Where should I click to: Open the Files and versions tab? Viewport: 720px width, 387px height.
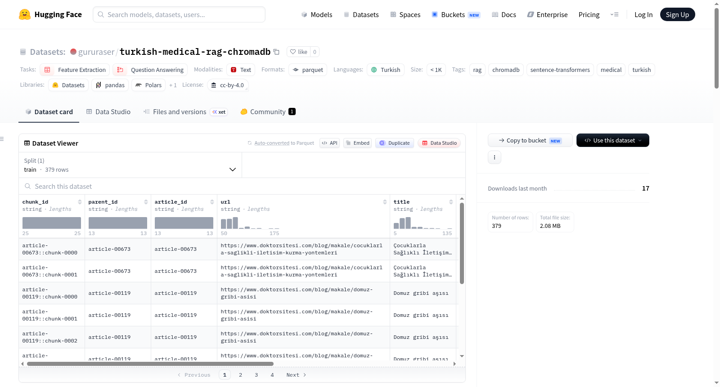click(185, 112)
